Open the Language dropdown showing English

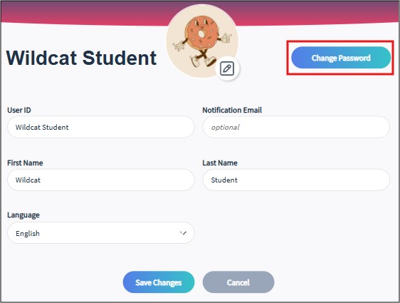click(x=101, y=232)
